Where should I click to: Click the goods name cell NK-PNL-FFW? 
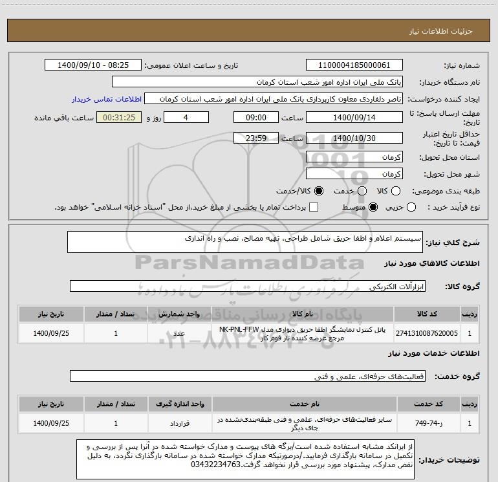tap(303, 333)
